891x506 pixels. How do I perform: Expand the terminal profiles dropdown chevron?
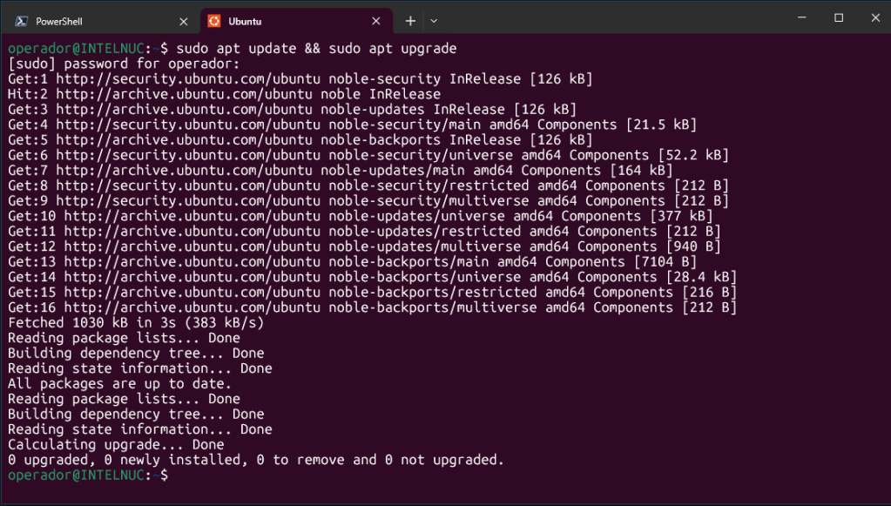tap(434, 21)
